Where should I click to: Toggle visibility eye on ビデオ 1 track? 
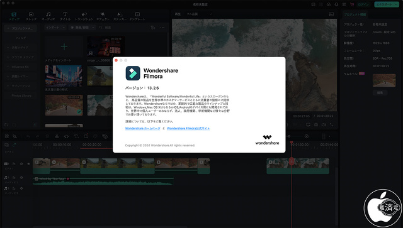(28, 164)
